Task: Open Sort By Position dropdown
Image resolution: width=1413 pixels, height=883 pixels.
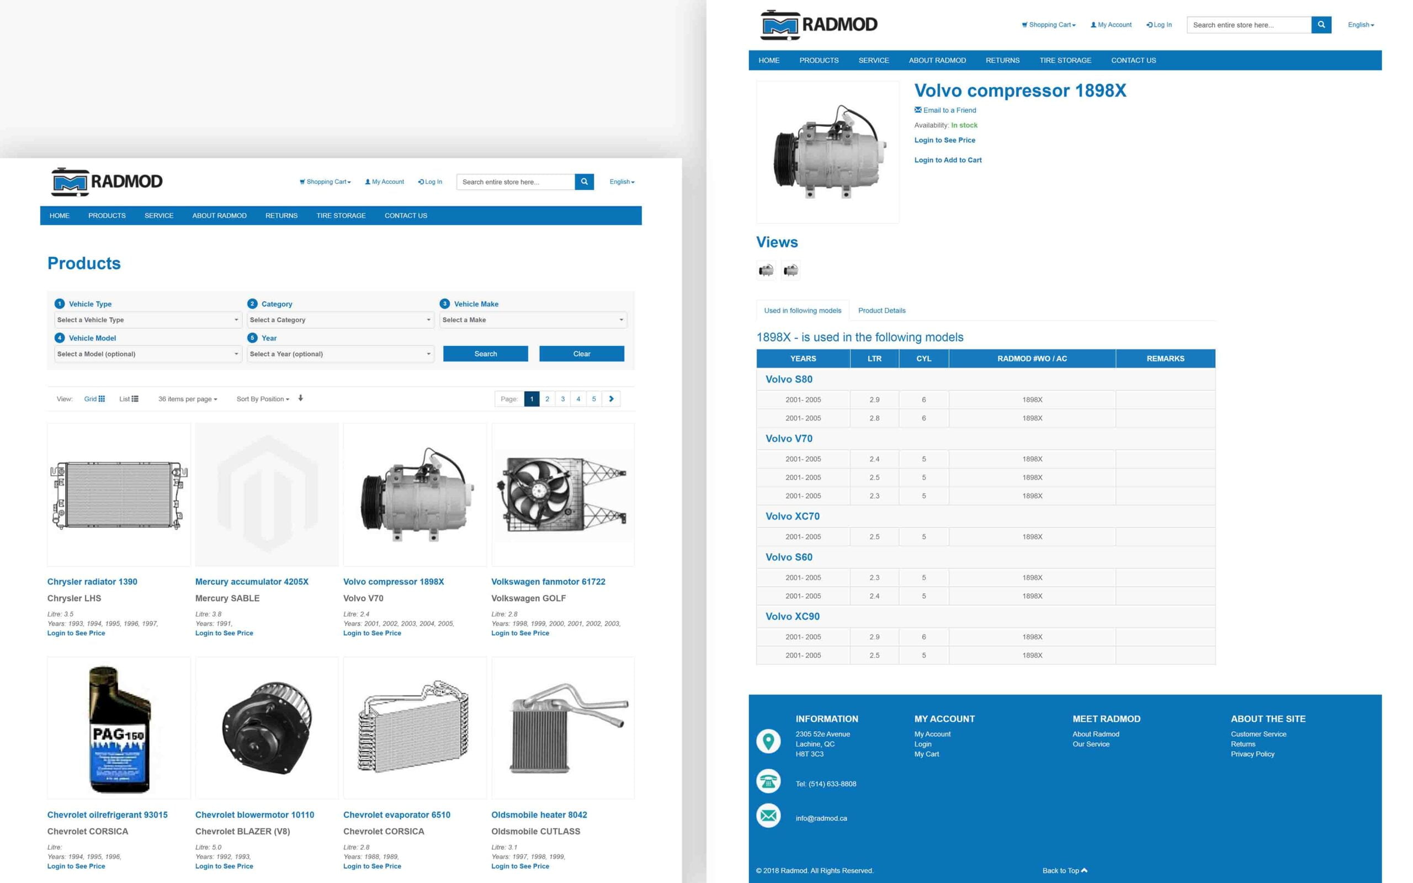Action: 263,399
